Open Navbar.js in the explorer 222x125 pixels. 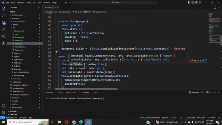(x=25, y=40)
